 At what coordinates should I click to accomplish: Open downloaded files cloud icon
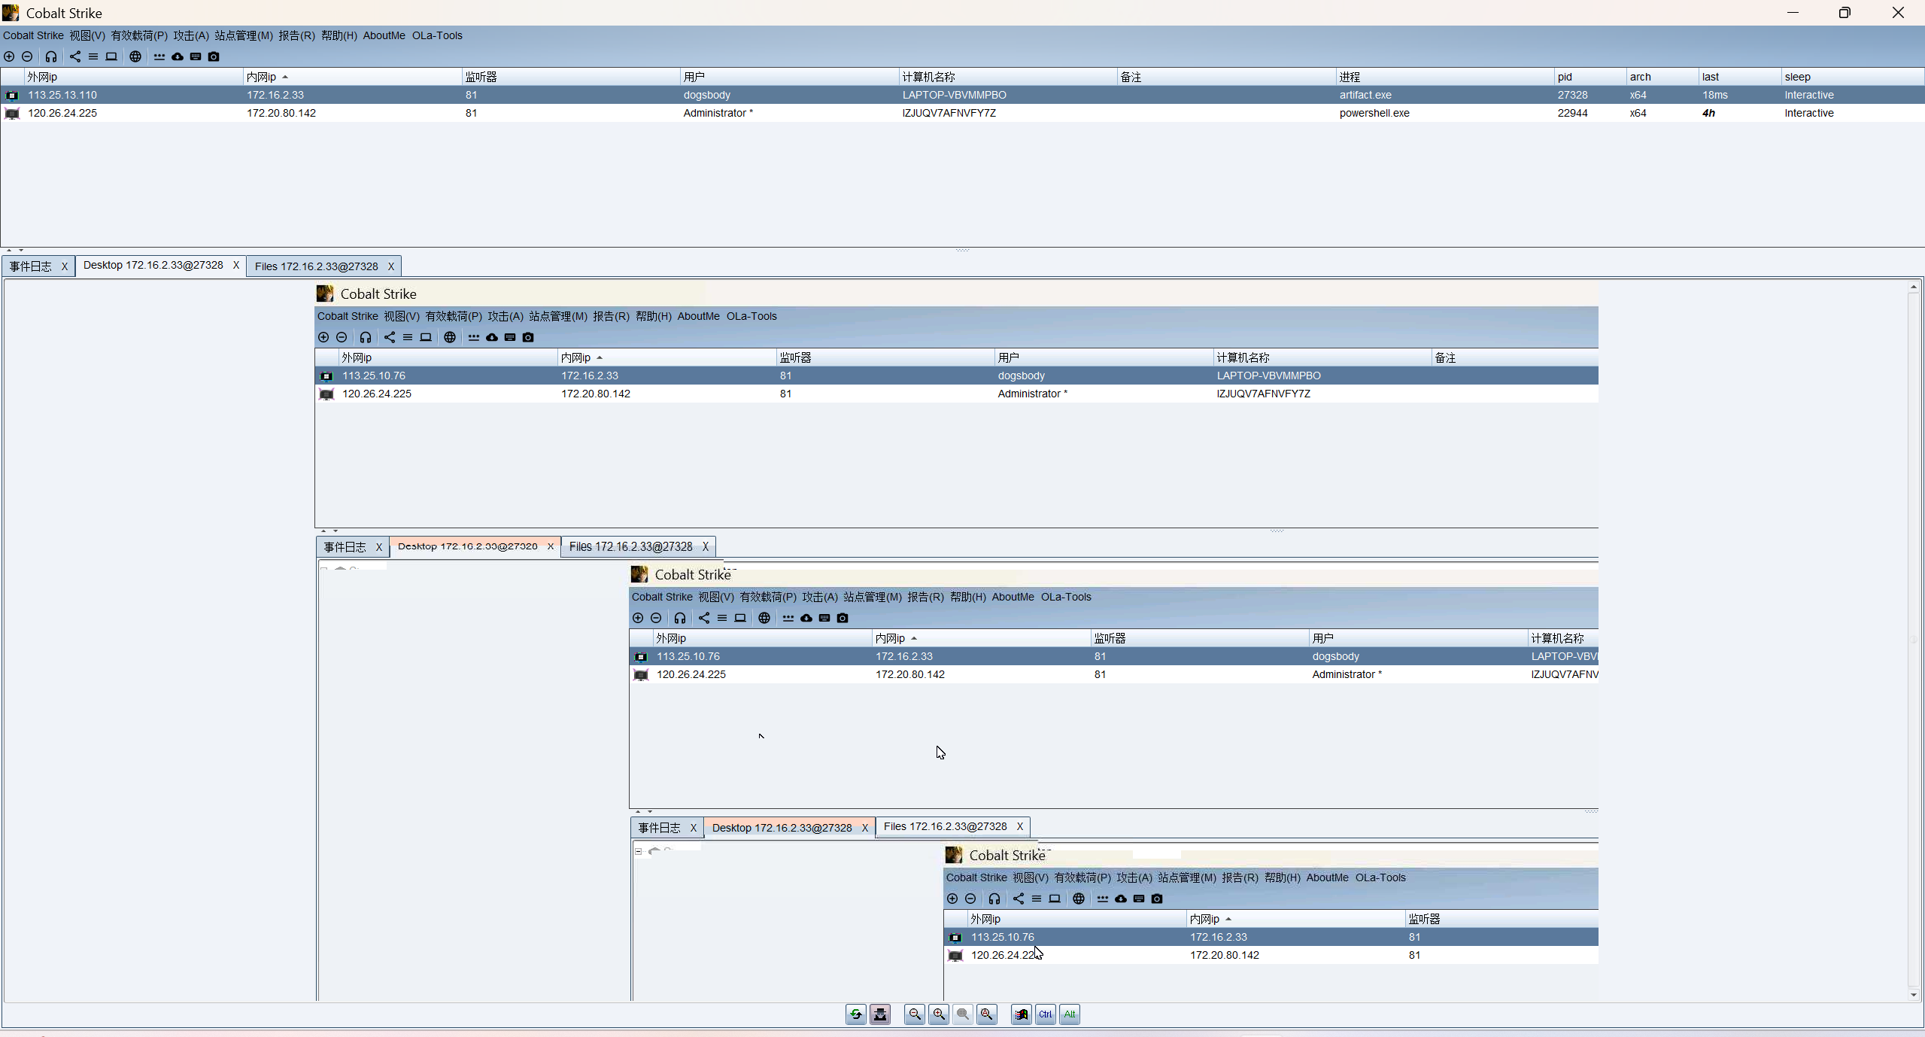[178, 56]
